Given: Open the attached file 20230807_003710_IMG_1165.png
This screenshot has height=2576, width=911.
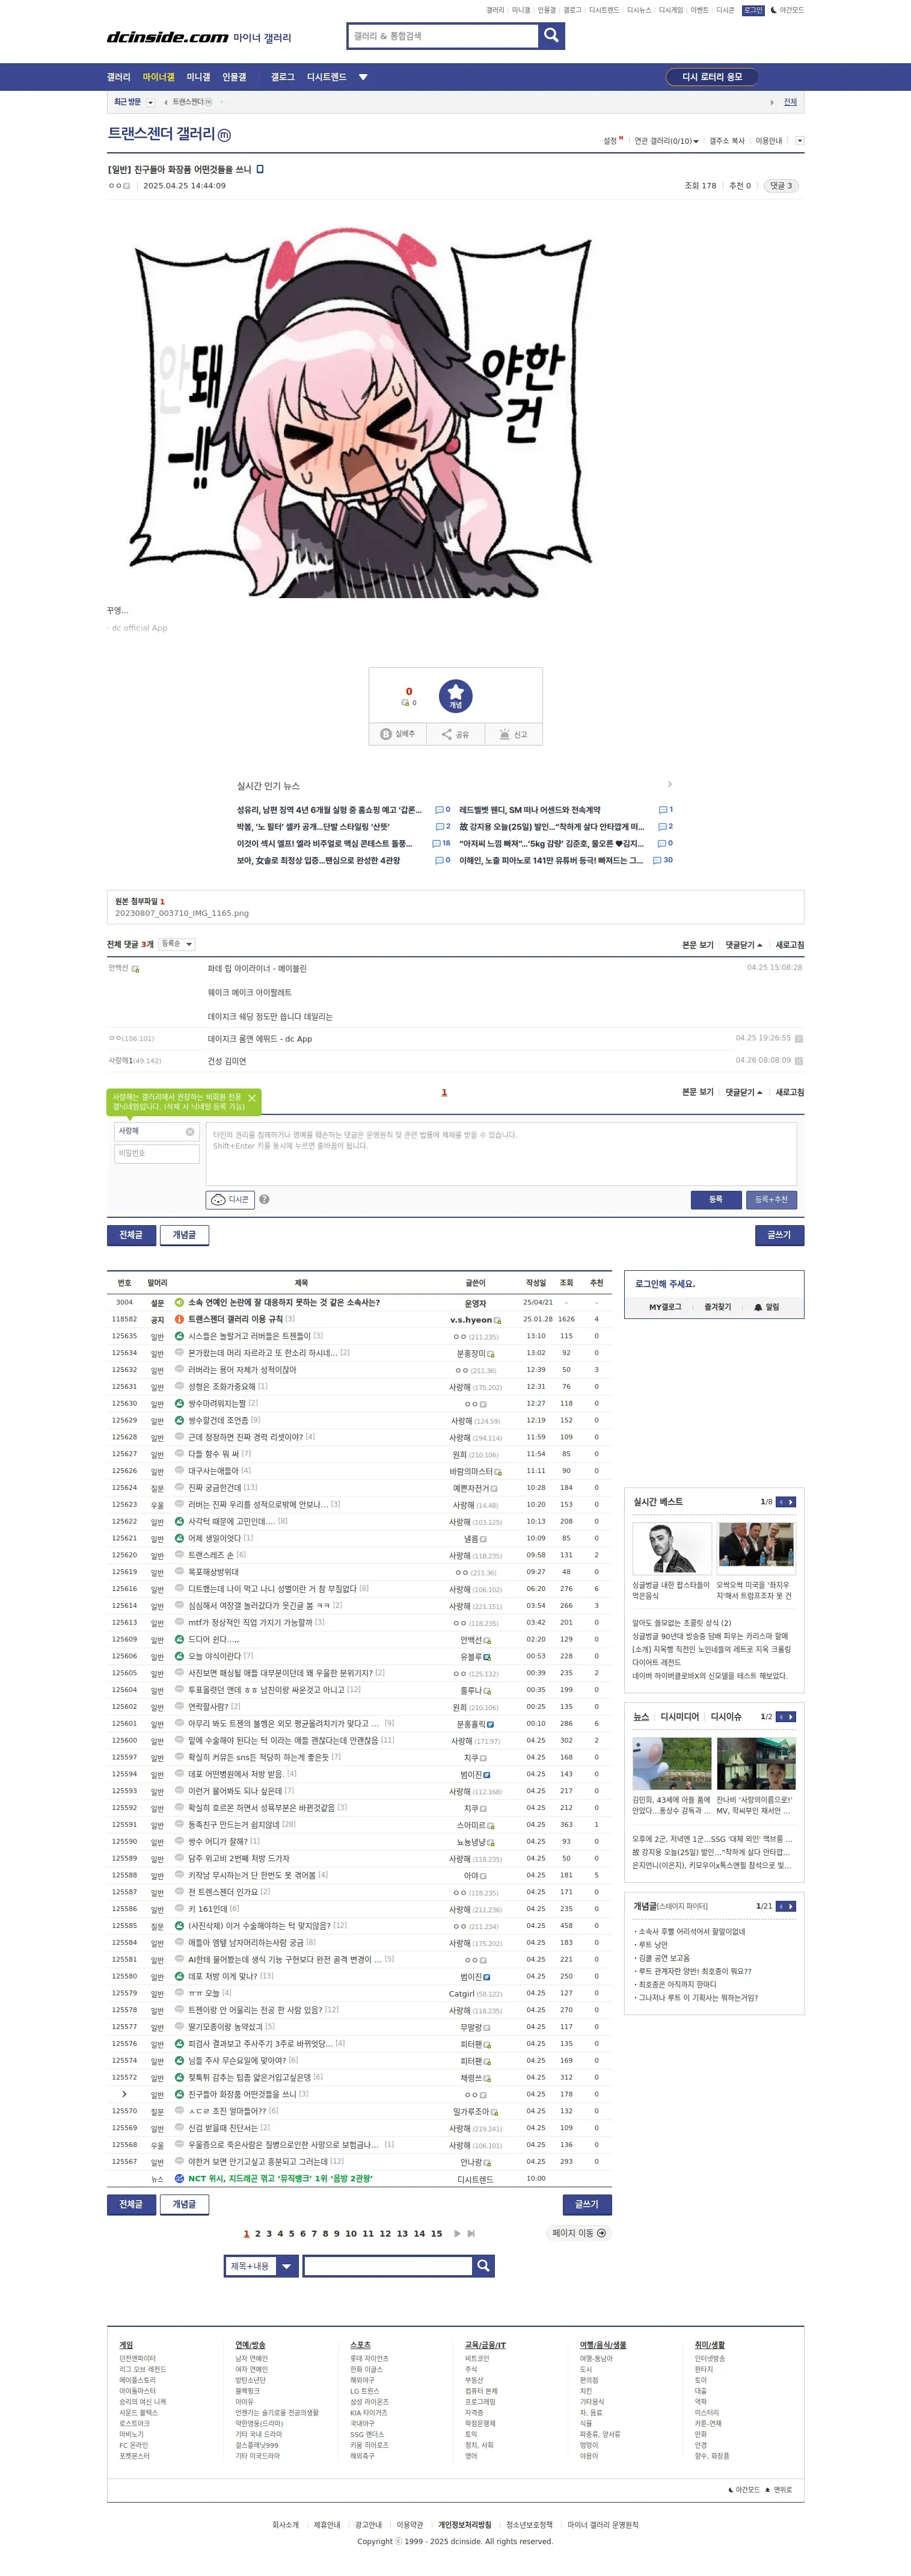Looking at the screenshot, I should click(x=182, y=913).
